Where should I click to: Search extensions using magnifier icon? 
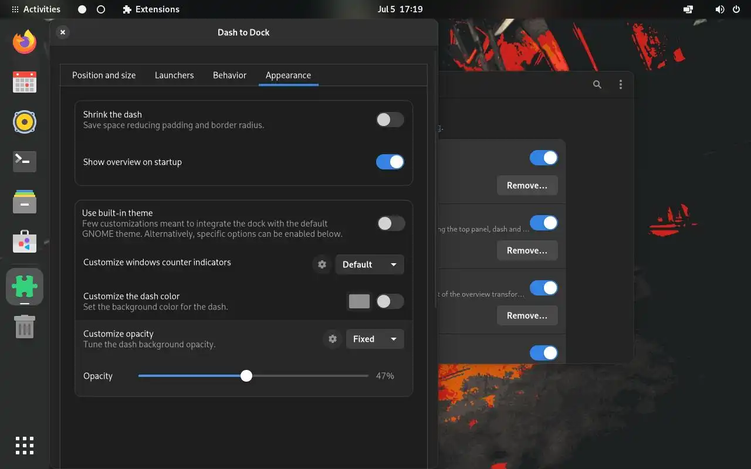(x=597, y=84)
